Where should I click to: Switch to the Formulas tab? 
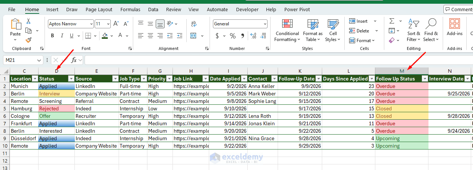point(131,9)
